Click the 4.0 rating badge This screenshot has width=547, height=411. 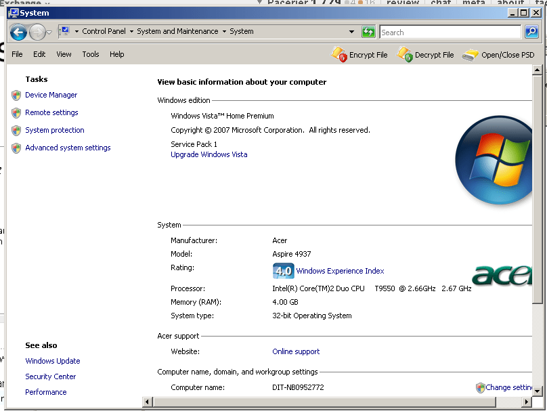[283, 271]
